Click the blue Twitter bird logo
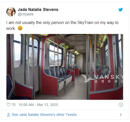 (121, 9)
